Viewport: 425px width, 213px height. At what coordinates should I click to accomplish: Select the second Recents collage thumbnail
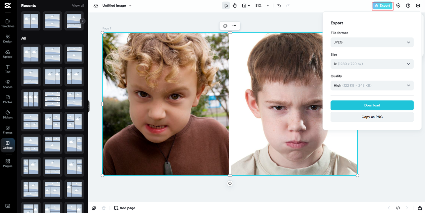pos(52,21)
